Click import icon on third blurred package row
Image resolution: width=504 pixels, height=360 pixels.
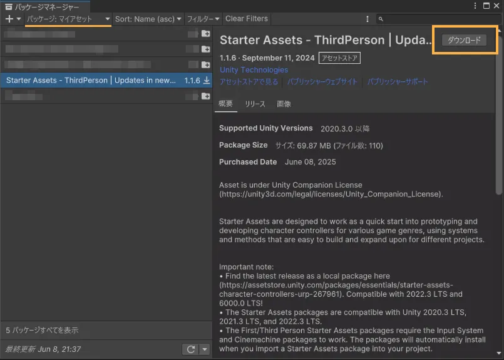[206, 64]
